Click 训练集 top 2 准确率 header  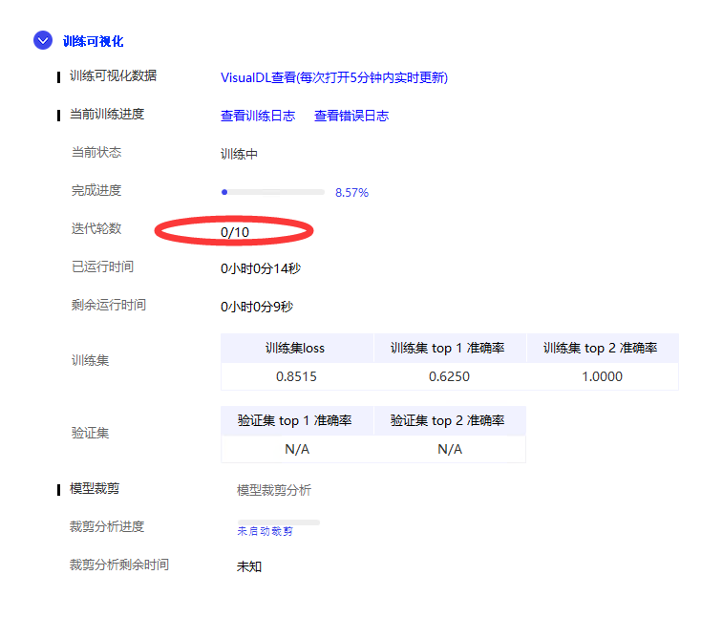point(603,349)
